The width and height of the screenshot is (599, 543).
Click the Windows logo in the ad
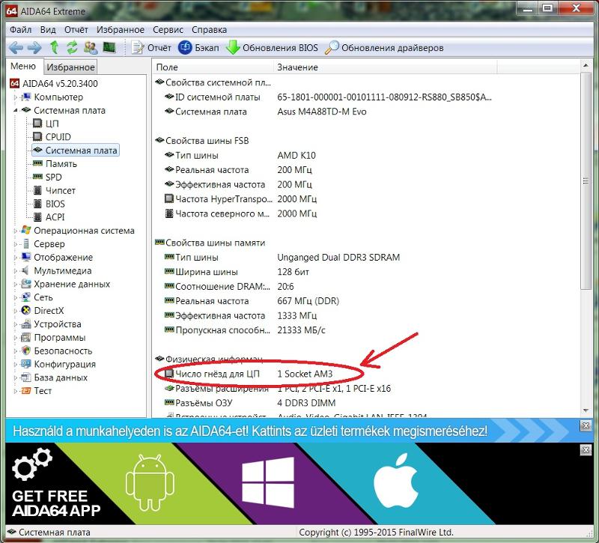click(x=268, y=482)
